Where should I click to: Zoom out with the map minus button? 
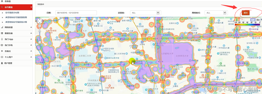coord(40,43)
